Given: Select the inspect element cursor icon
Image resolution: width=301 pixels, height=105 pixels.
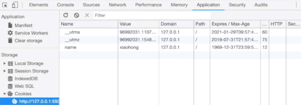Looking at the screenshot, I should pyautogui.click(x=5, y=5).
